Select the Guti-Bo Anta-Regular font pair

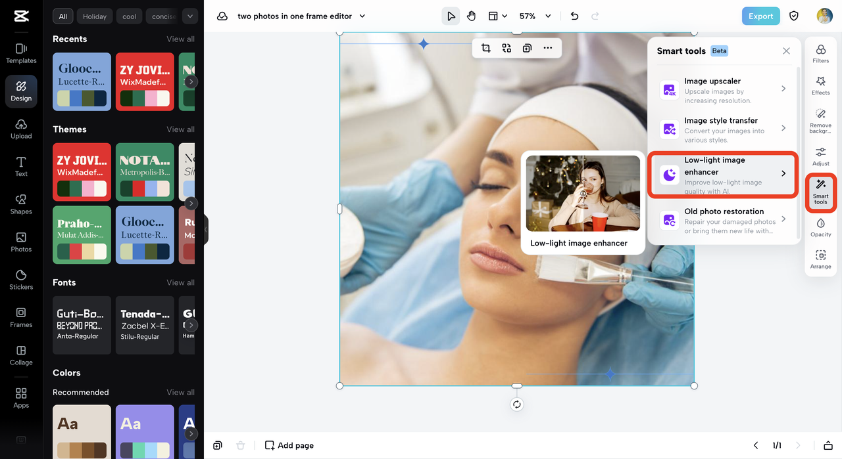(x=82, y=325)
